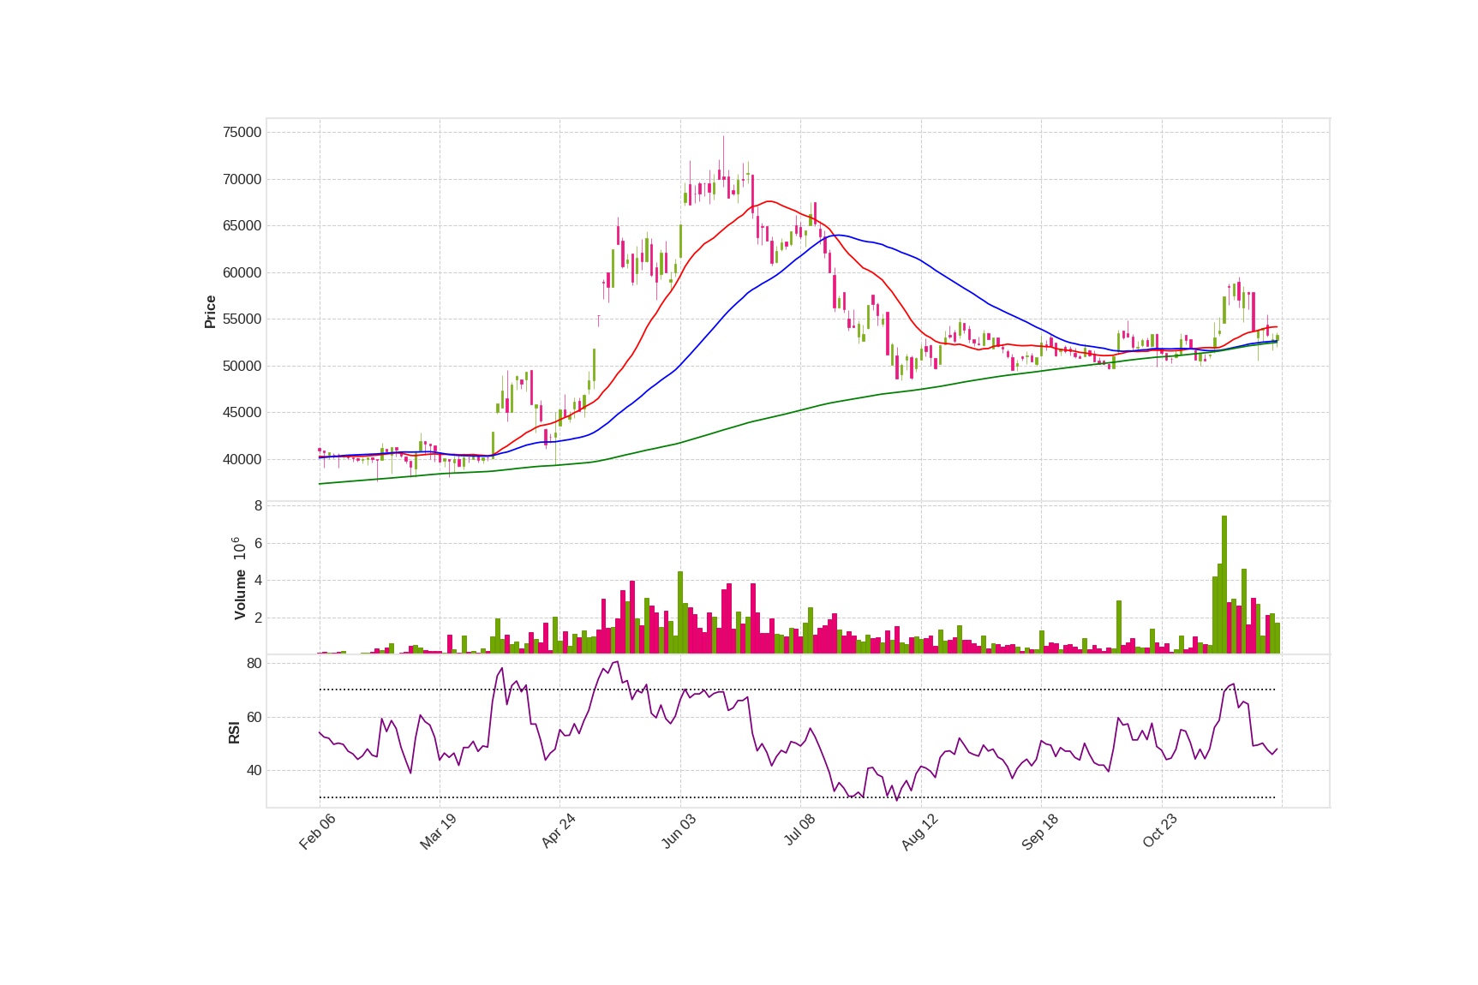Click the 65000 price tick label
The width and height of the screenshot is (1478, 985).
point(242,226)
